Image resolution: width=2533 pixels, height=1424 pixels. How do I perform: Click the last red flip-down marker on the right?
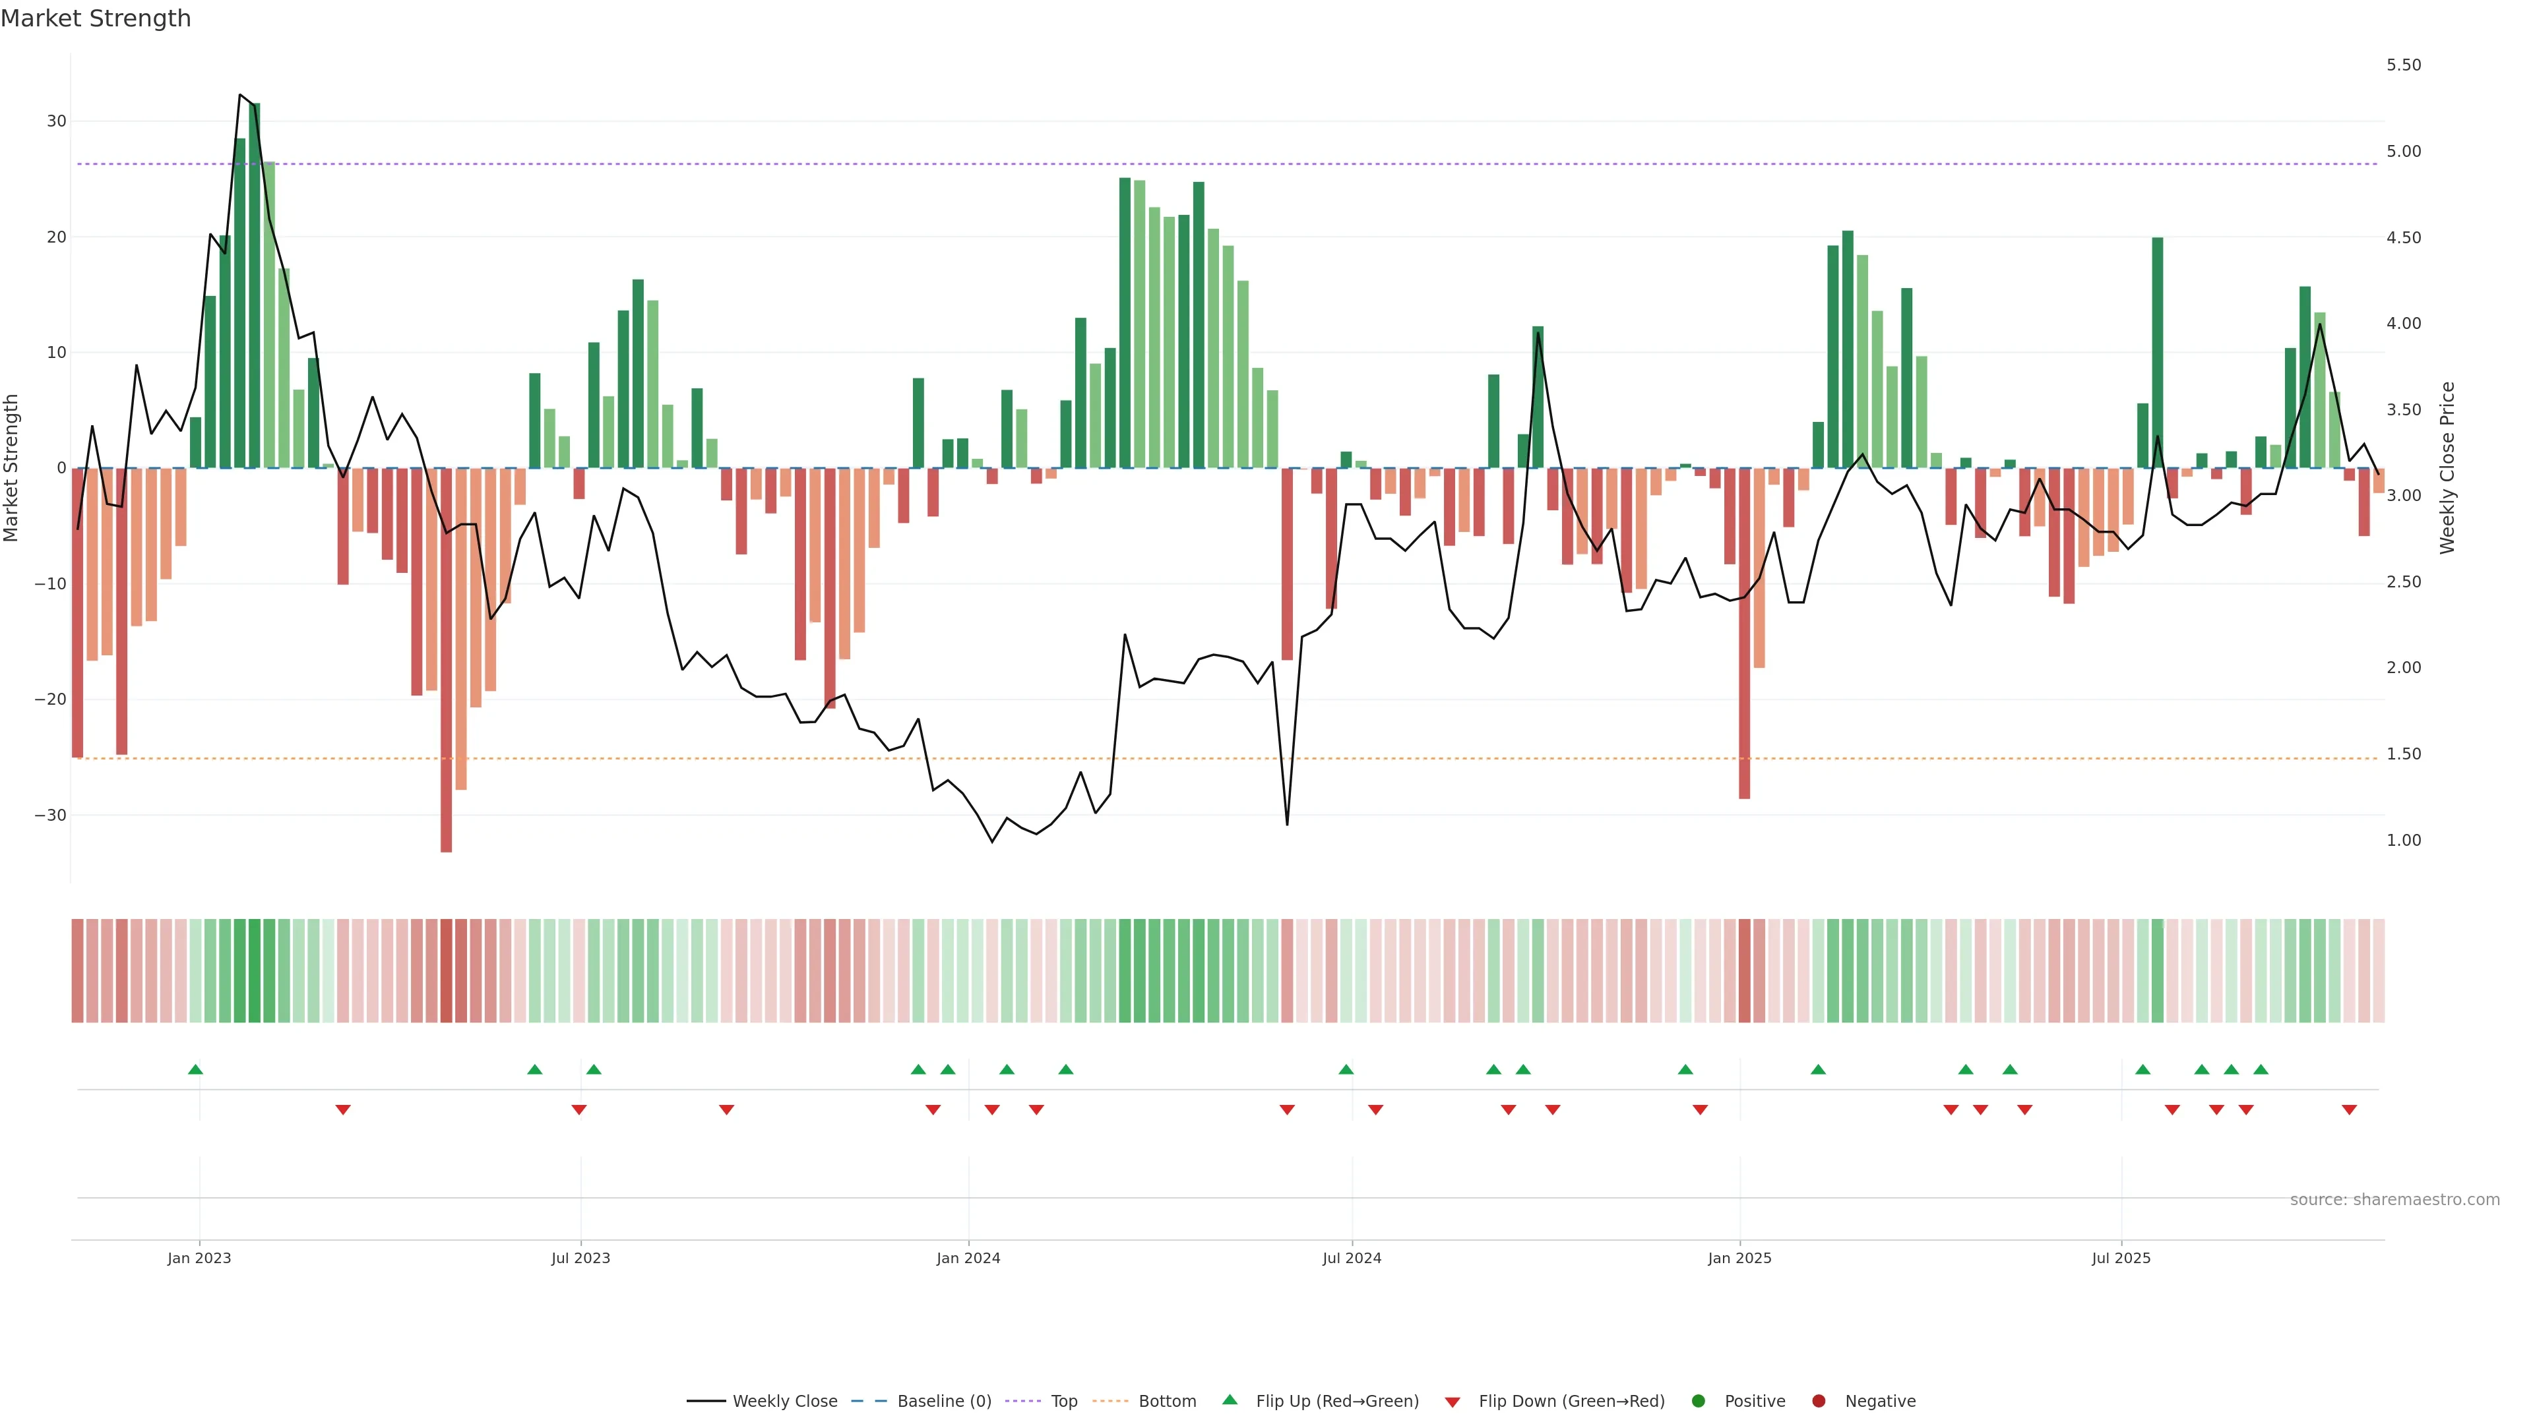(2349, 1110)
